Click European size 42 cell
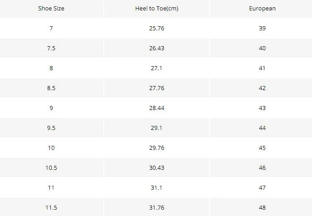 coord(262,88)
